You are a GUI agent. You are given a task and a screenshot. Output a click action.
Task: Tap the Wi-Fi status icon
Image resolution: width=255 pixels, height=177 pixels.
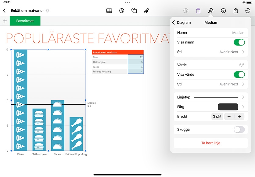coord(244,2)
